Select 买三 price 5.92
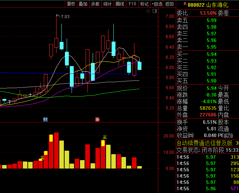 (x=212, y=67)
